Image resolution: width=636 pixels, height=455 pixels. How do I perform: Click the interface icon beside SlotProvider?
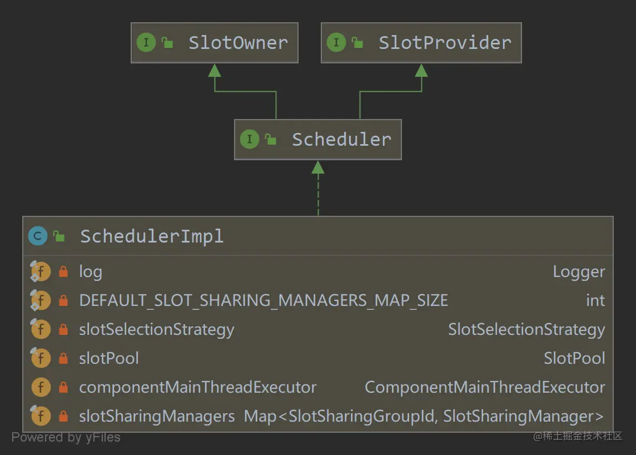(336, 42)
